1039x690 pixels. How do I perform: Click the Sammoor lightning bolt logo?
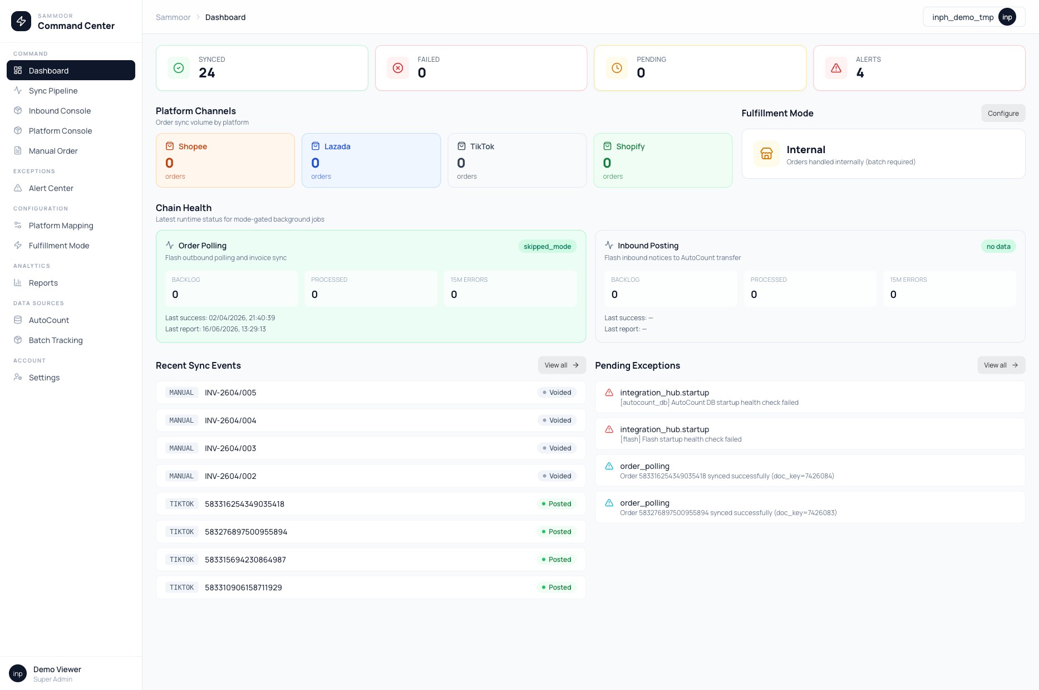tap(21, 21)
